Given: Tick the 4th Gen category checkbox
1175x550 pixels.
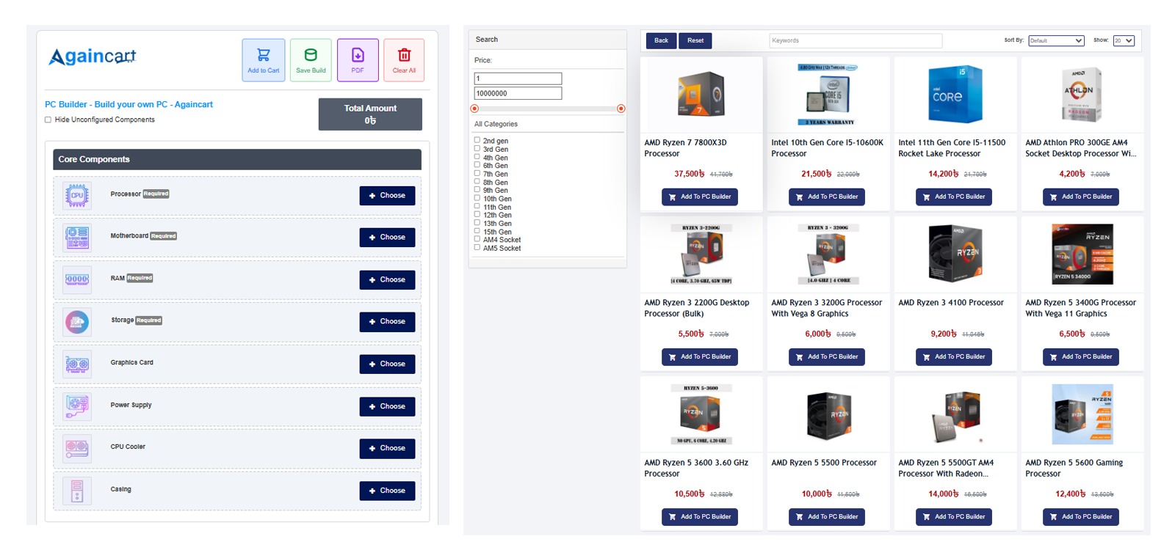Looking at the screenshot, I should click(x=477, y=156).
